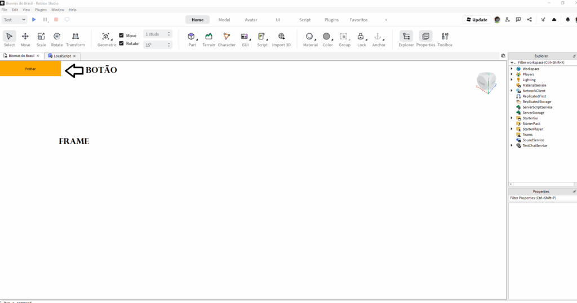Open the Character tool
577x303 pixels.
(x=227, y=39)
